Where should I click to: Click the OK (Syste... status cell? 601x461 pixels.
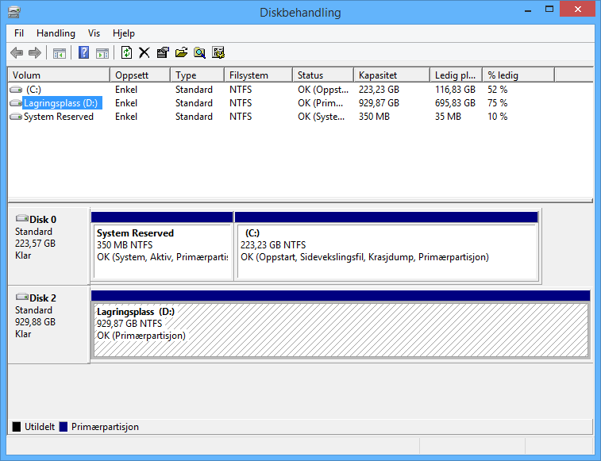[322, 117]
